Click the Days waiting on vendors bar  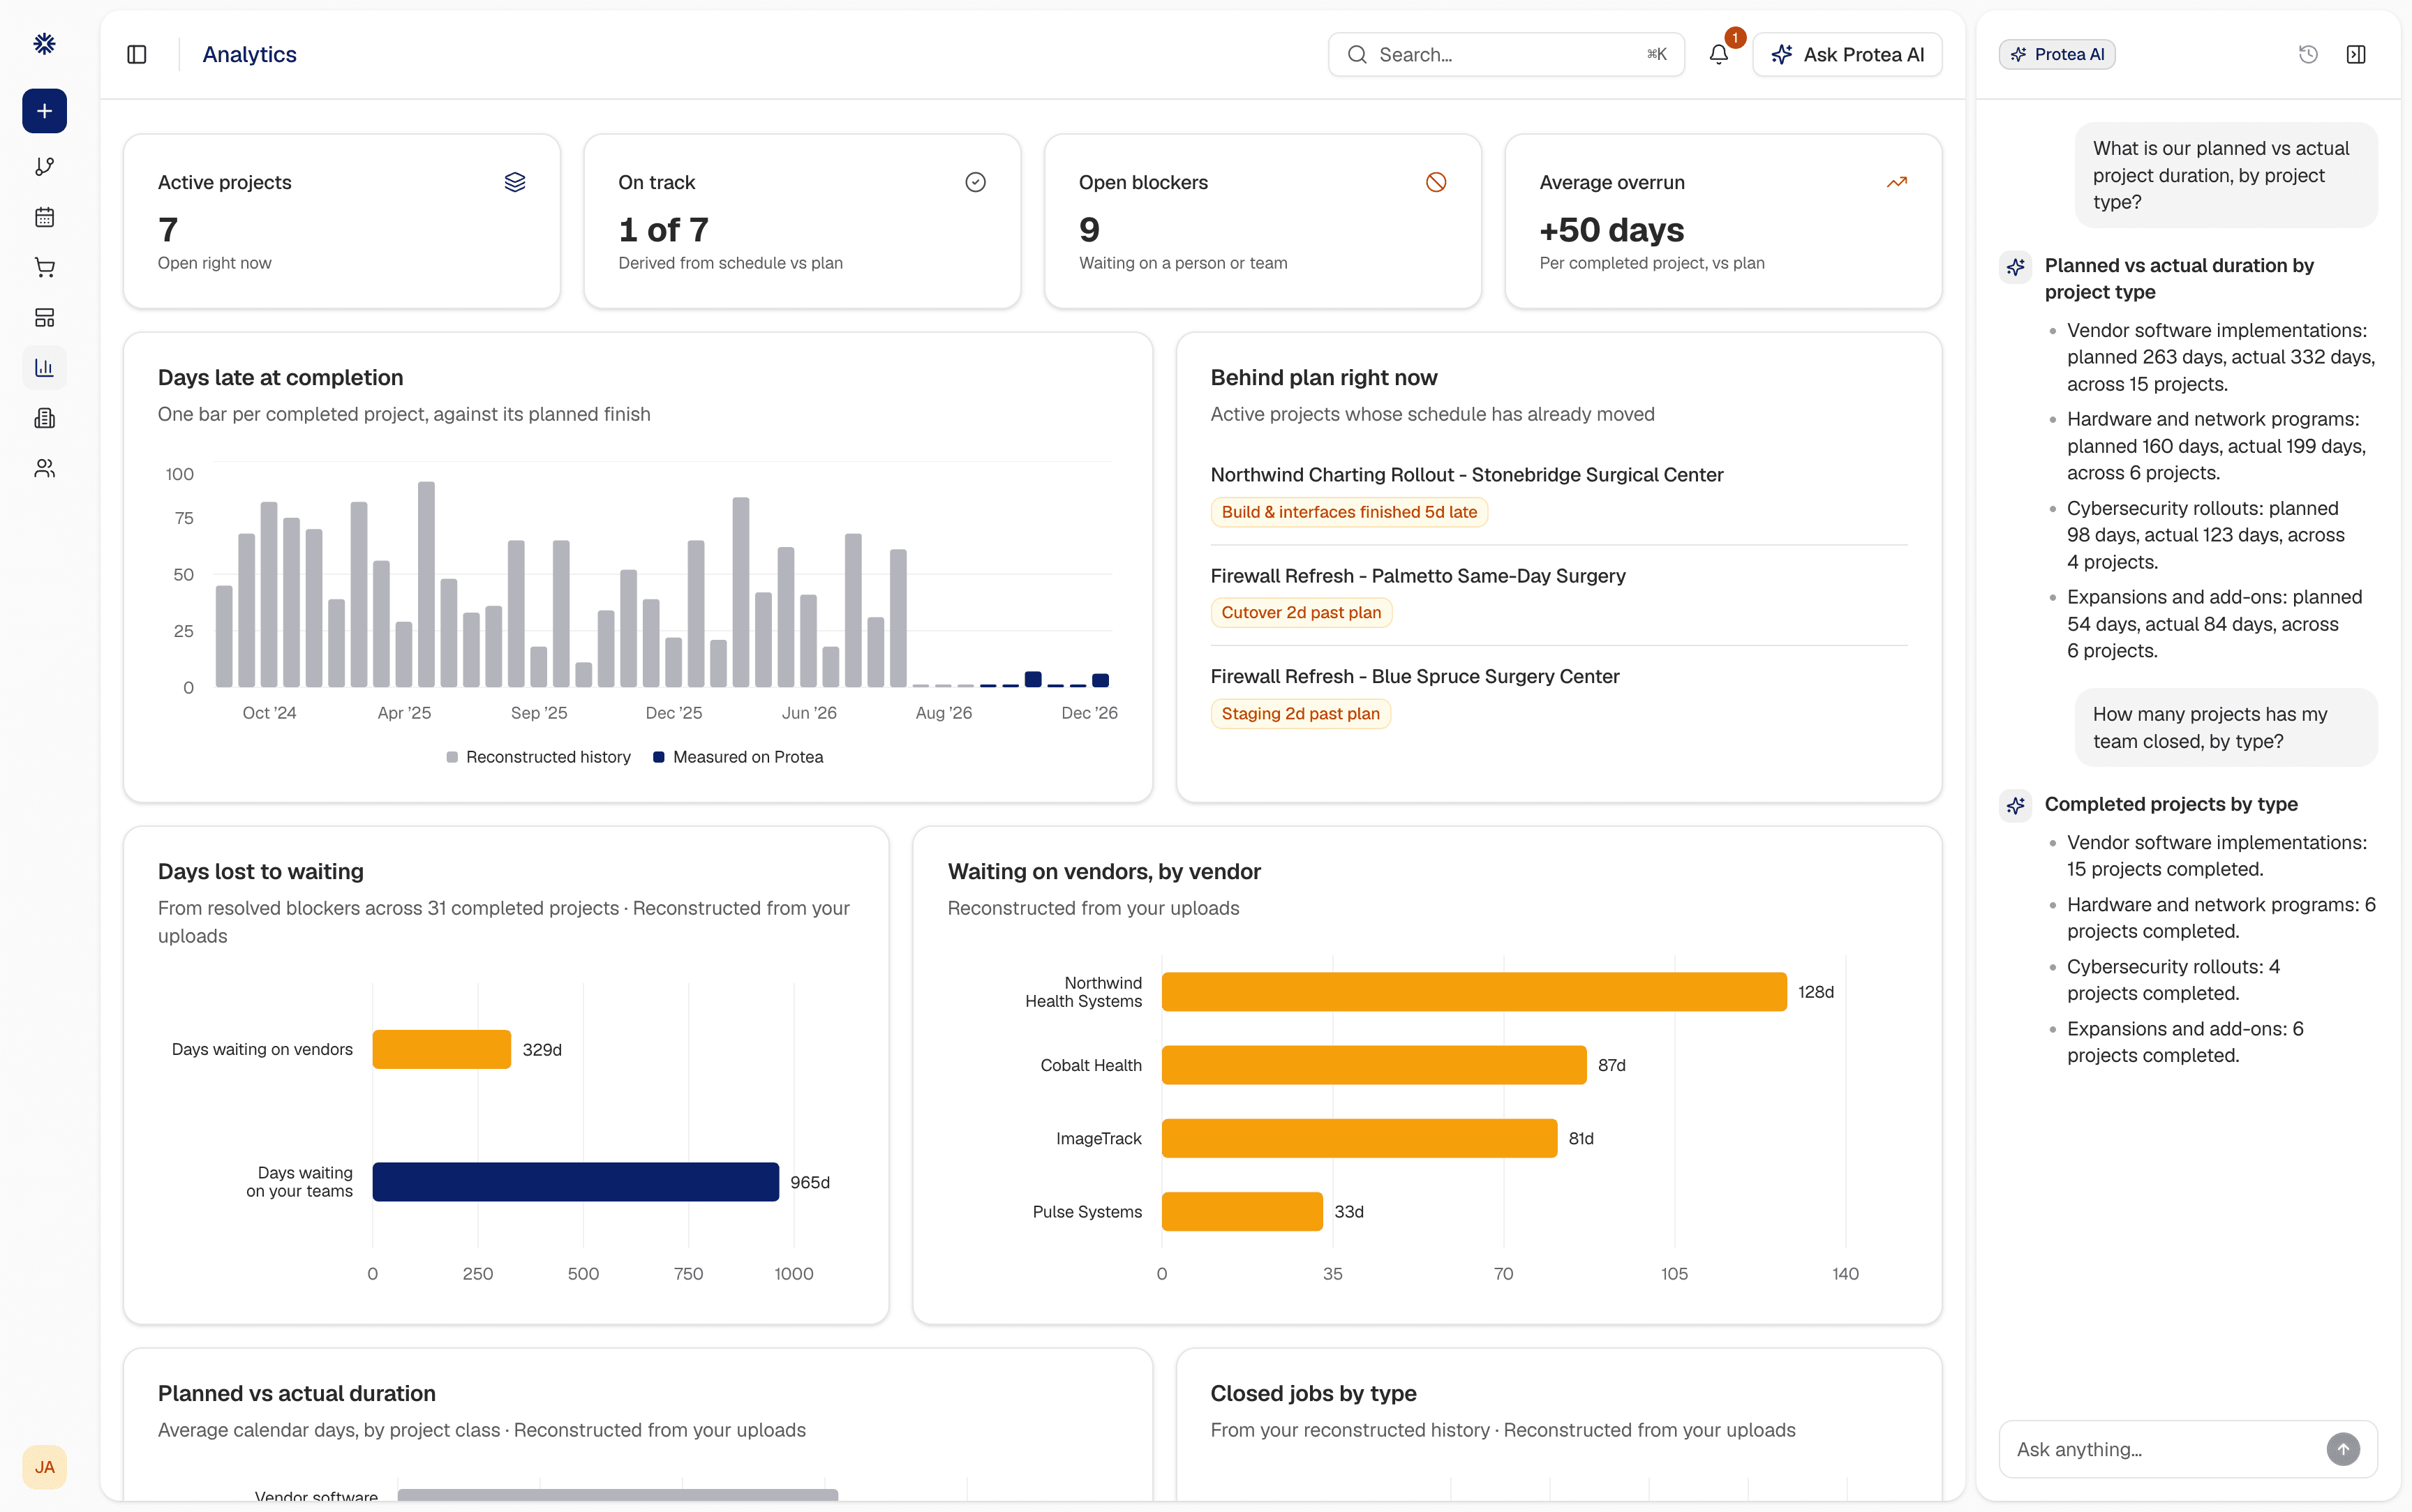point(441,1049)
